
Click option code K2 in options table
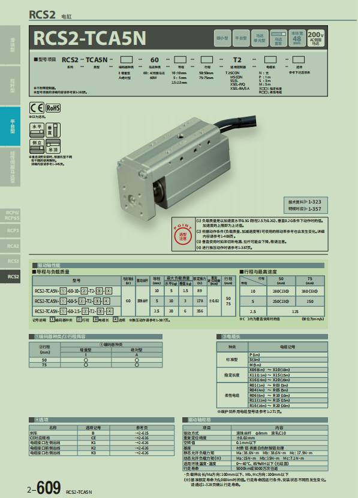[94, 448]
